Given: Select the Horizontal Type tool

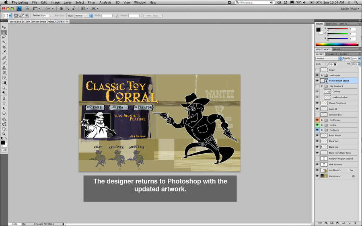Looking at the screenshot, I should tap(4, 103).
